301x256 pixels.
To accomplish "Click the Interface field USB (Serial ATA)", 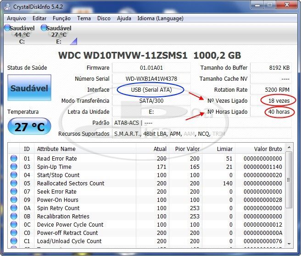I will [x=151, y=89].
